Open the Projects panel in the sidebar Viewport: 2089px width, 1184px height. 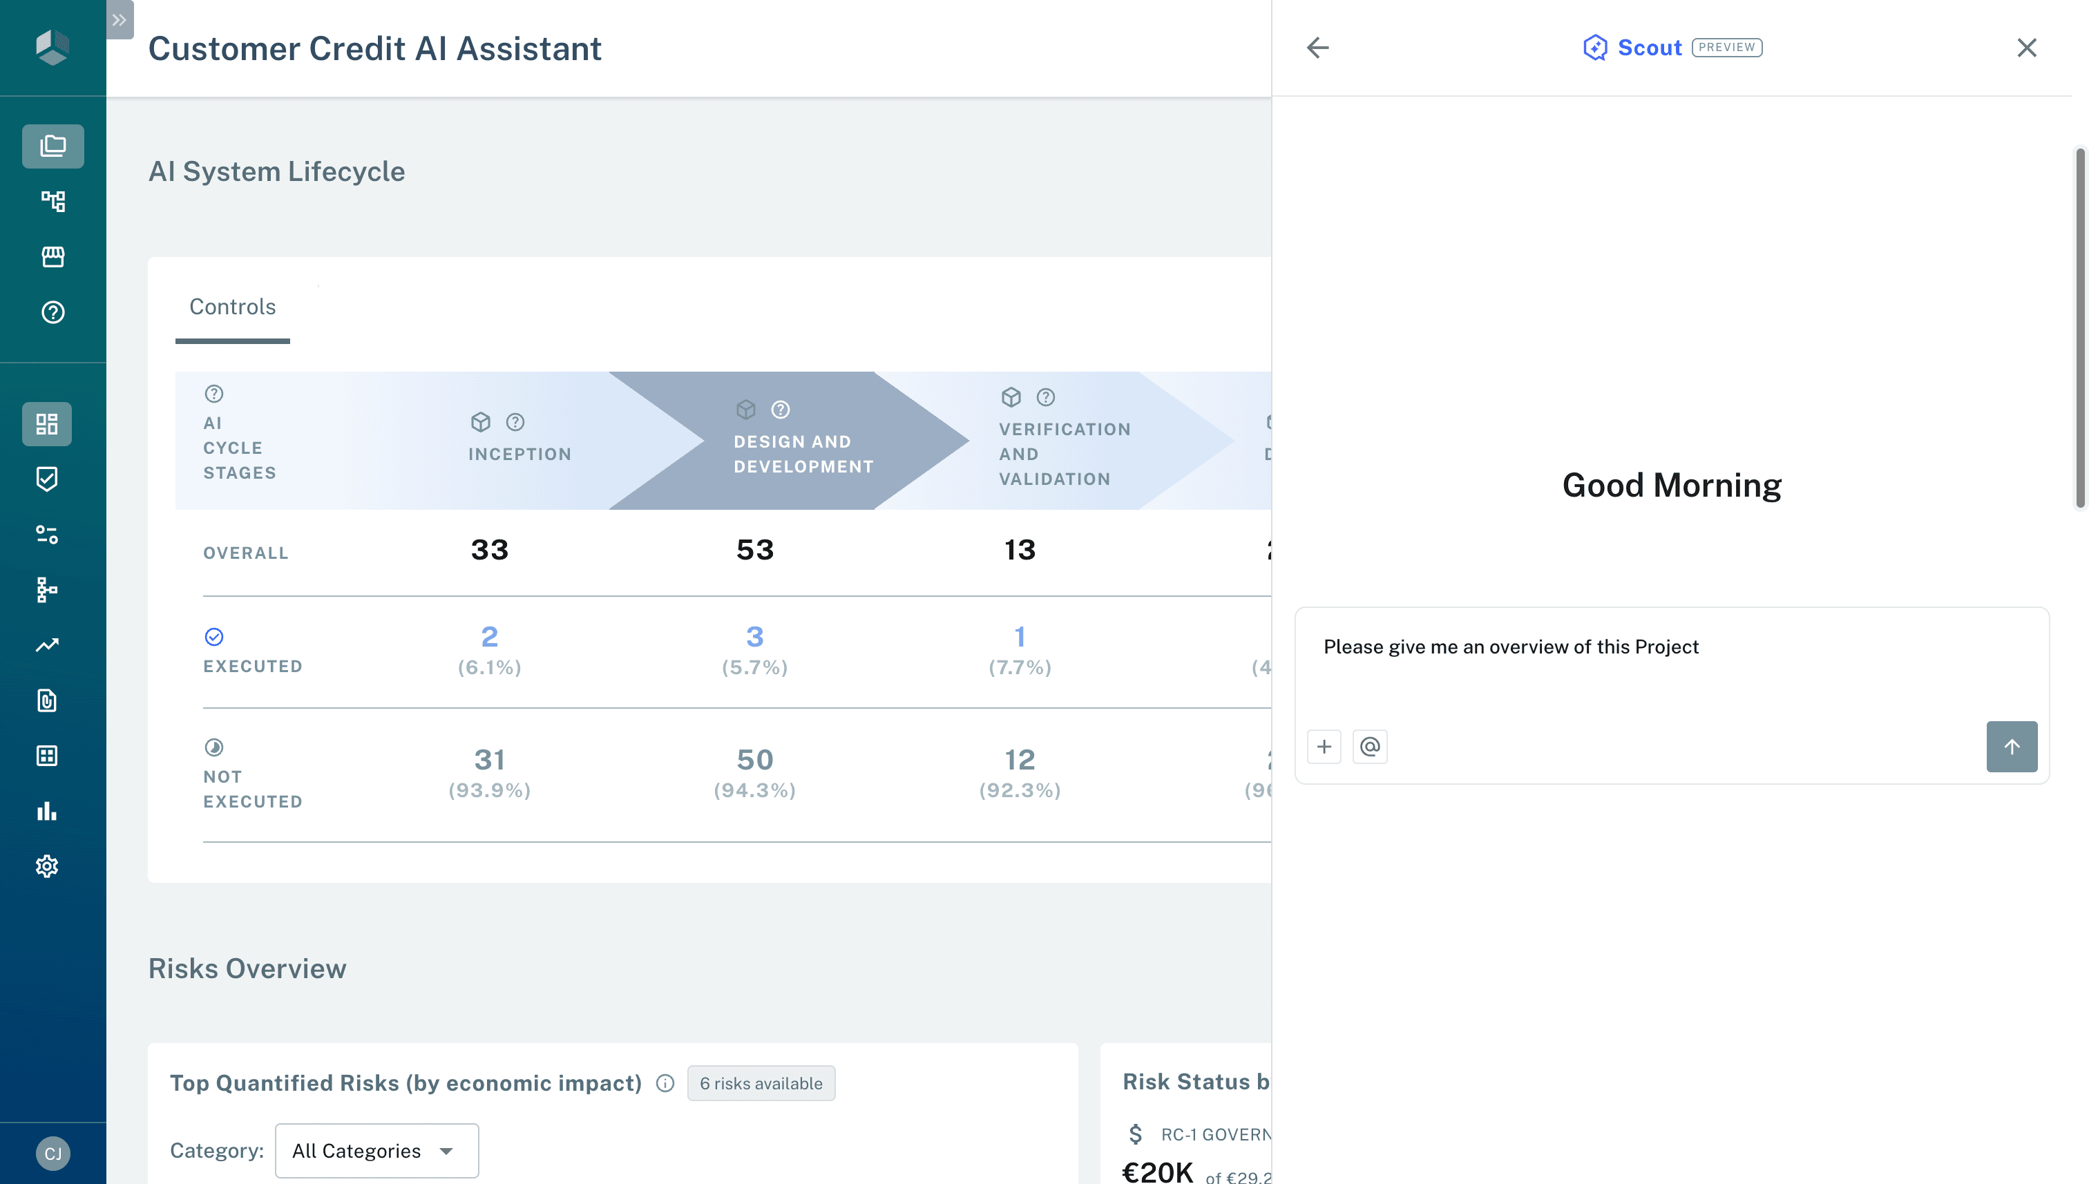(52, 146)
